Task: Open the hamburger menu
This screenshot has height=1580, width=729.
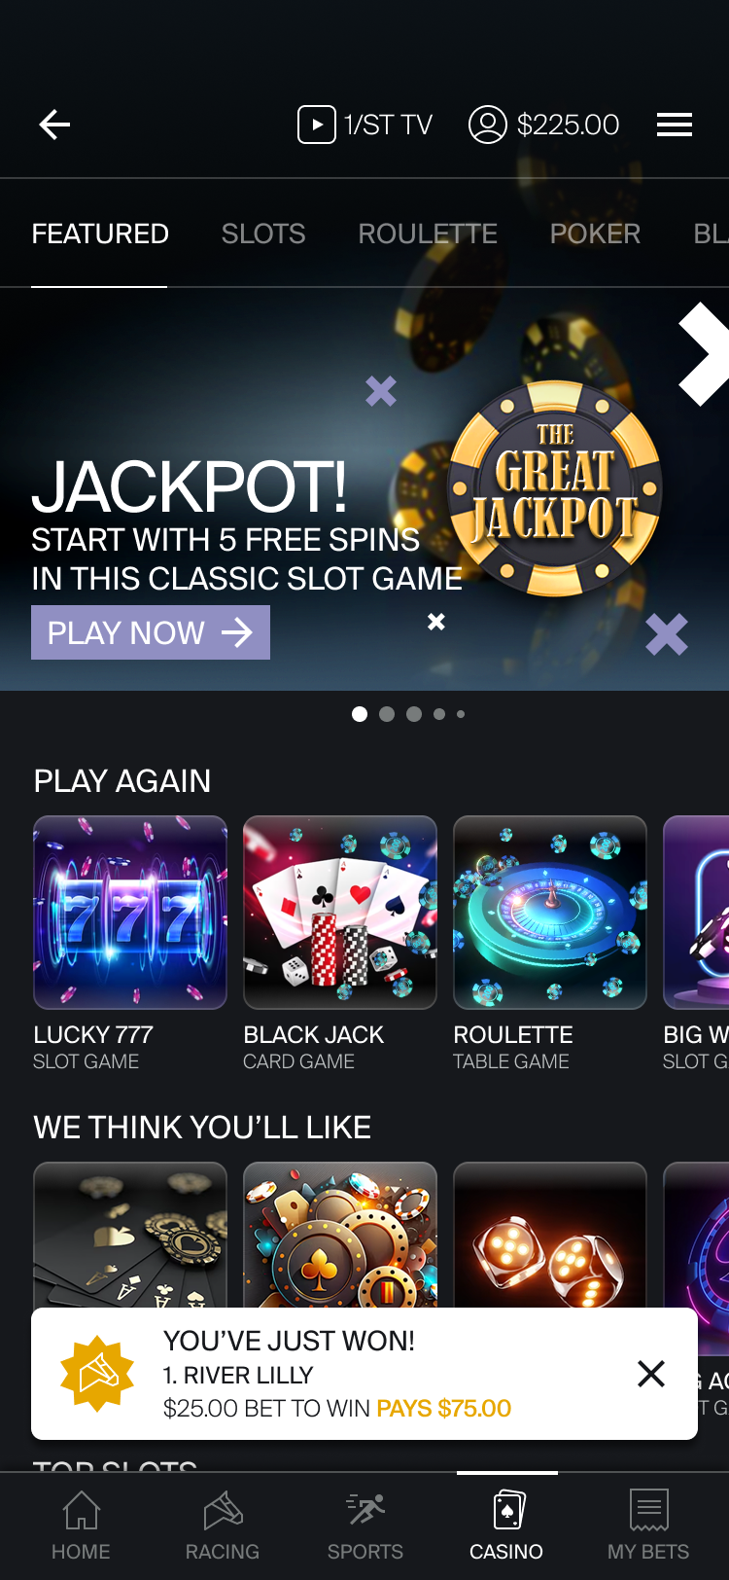Action: (x=675, y=125)
